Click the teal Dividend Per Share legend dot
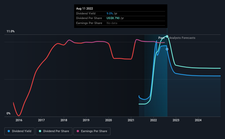This screenshot has height=139, width=225. pyautogui.click(x=40, y=131)
